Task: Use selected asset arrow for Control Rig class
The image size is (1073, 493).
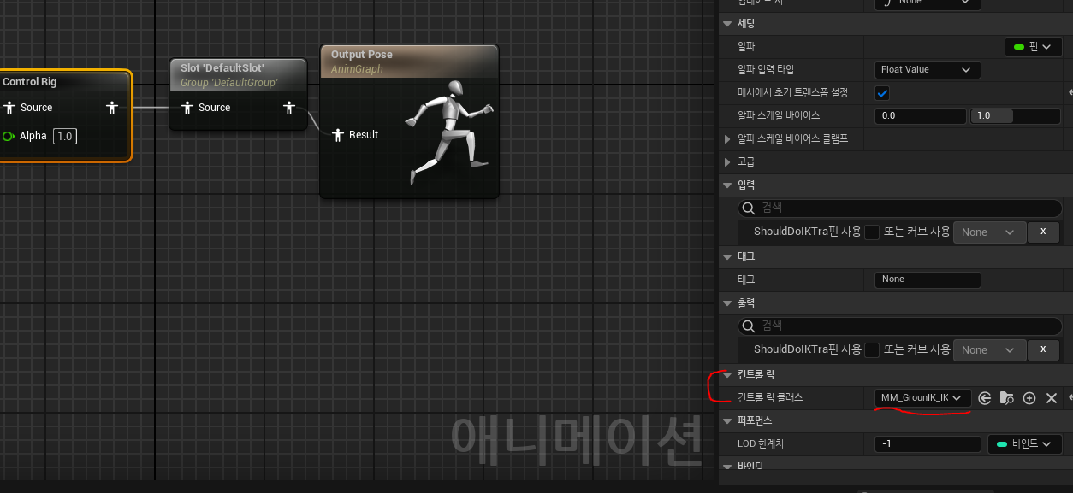Action: point(985,398)
